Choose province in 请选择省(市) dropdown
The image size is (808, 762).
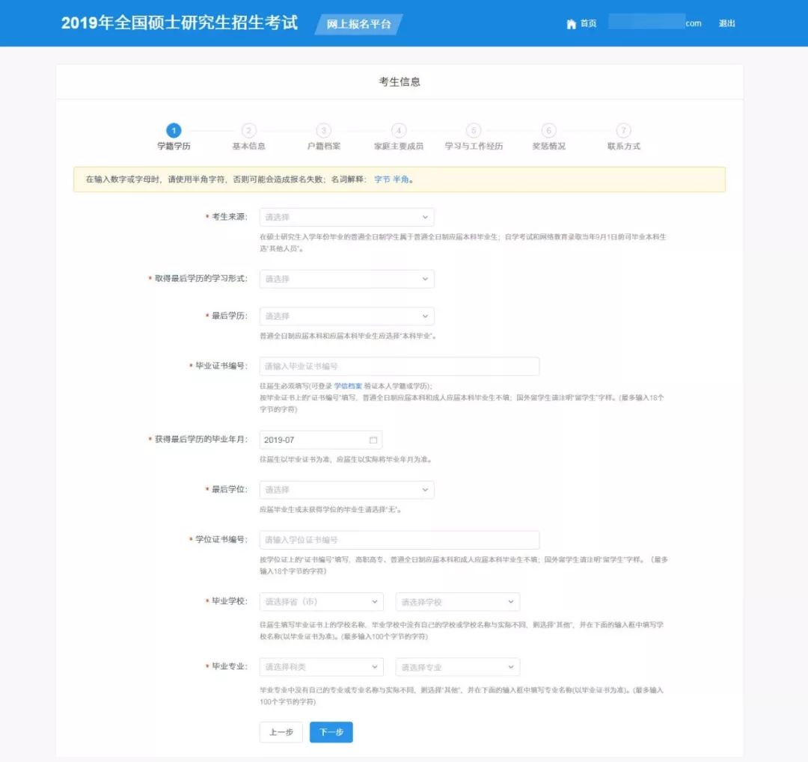point(321,602)
